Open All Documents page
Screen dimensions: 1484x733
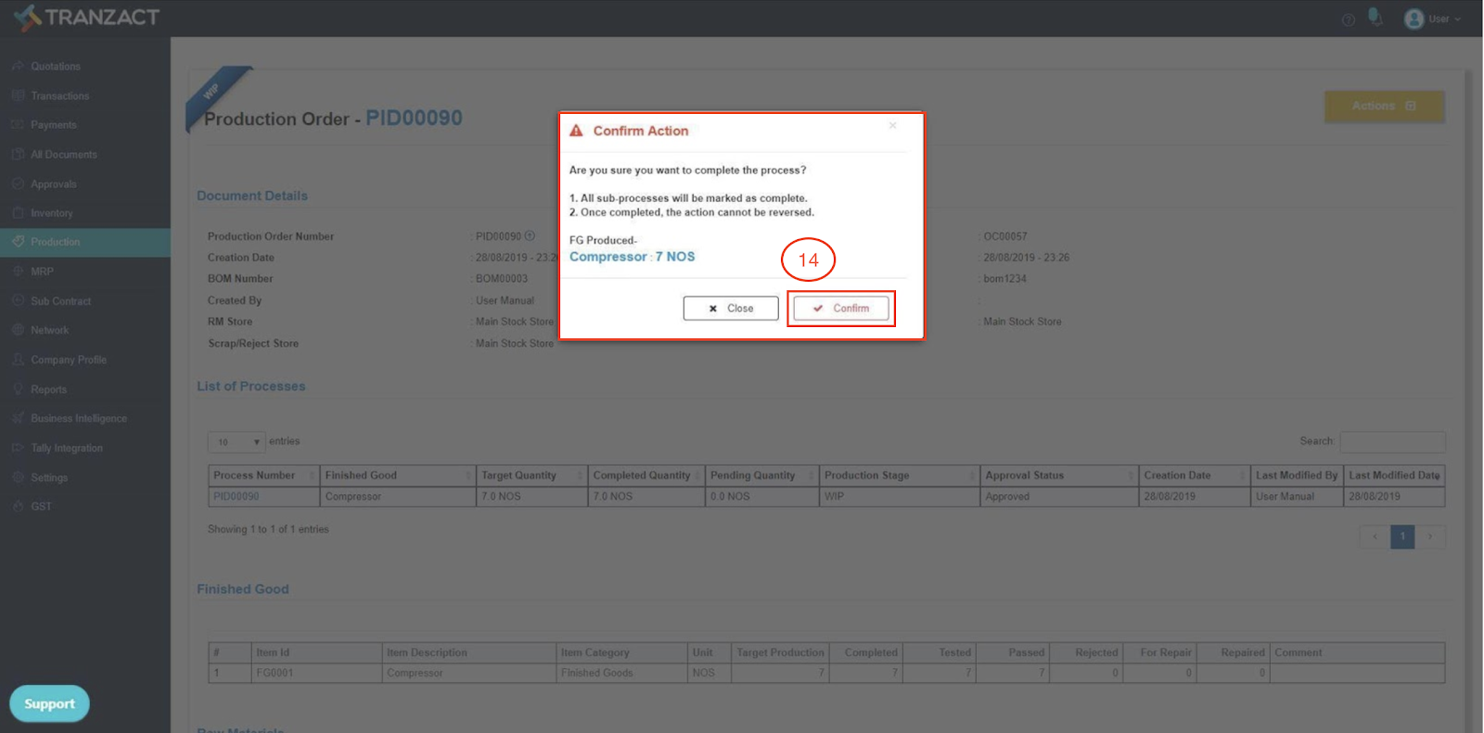click(x=64, y=155)
